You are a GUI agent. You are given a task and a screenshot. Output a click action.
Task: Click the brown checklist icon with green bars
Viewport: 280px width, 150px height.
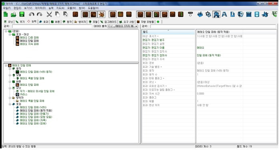pyautogui.click(x=180, y=14)
